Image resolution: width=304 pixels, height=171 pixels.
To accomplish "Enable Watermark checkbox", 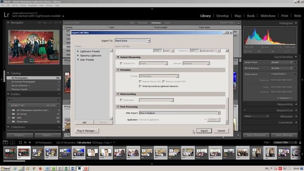I will pos(121,100).
